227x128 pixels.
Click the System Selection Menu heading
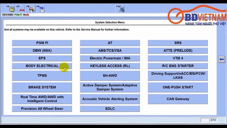(x=110, y=22)
